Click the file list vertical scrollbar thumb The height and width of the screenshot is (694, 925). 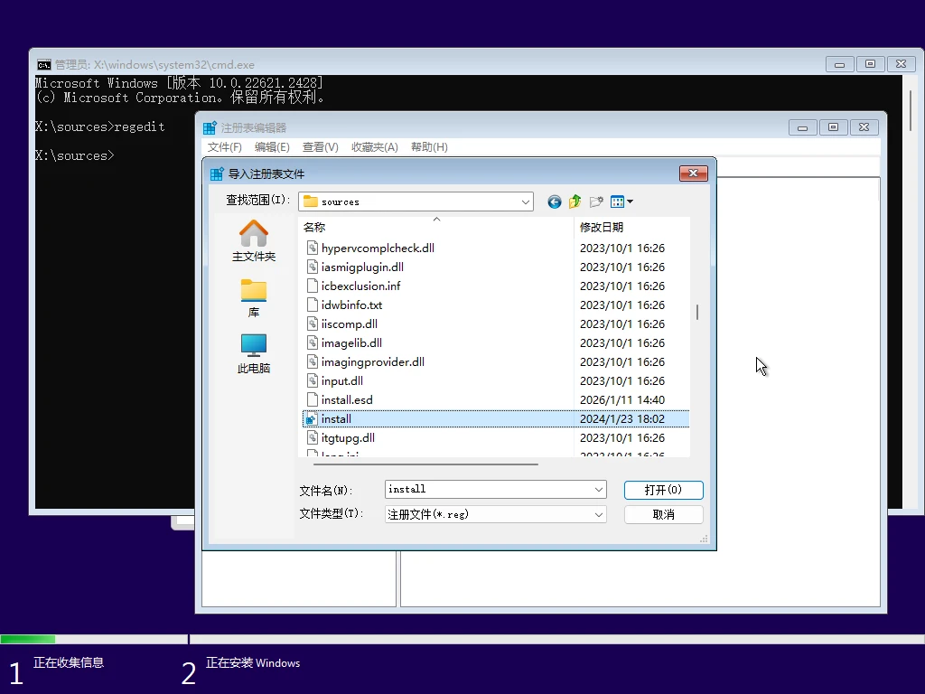click(x=697, y=312)
